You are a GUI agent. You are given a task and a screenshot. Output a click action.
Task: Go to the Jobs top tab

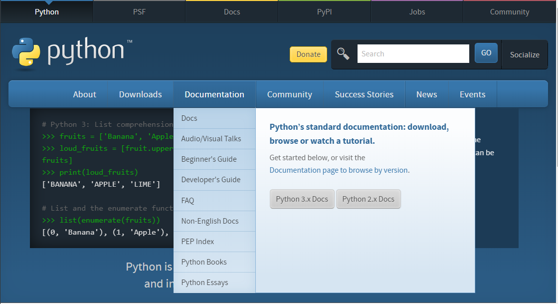[417, 11]
